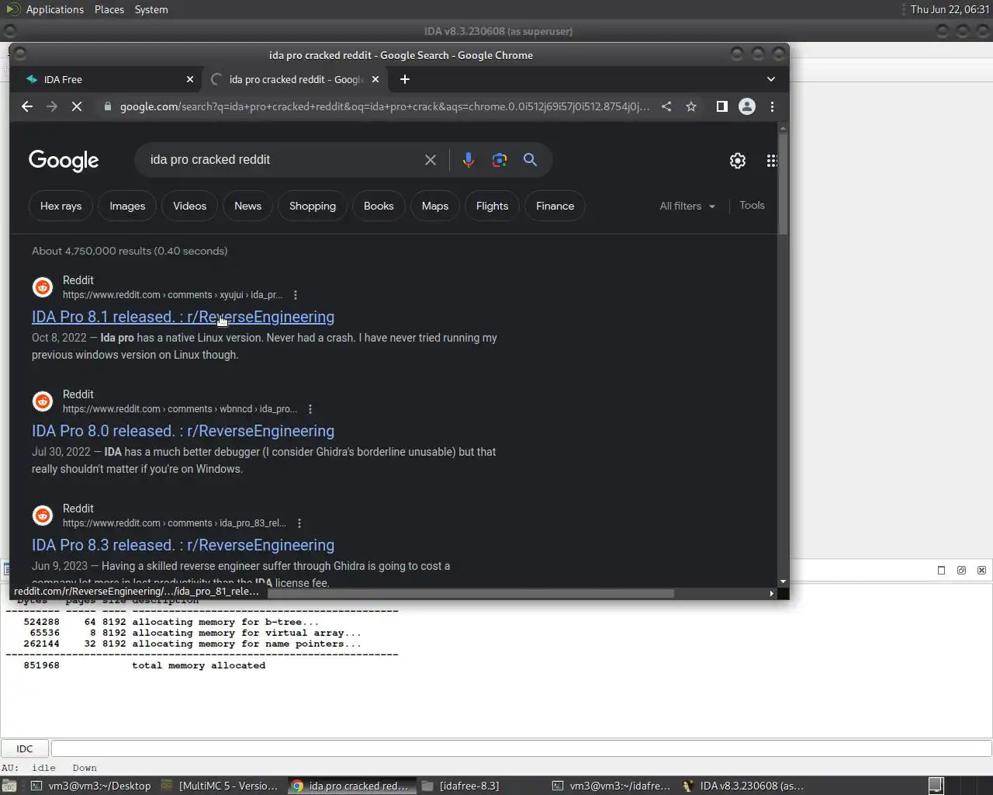Filter results by Finance

point(555,206)
